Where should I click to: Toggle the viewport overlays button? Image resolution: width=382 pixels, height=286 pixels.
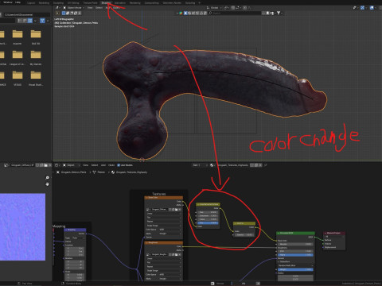click(x=372, y=8)
